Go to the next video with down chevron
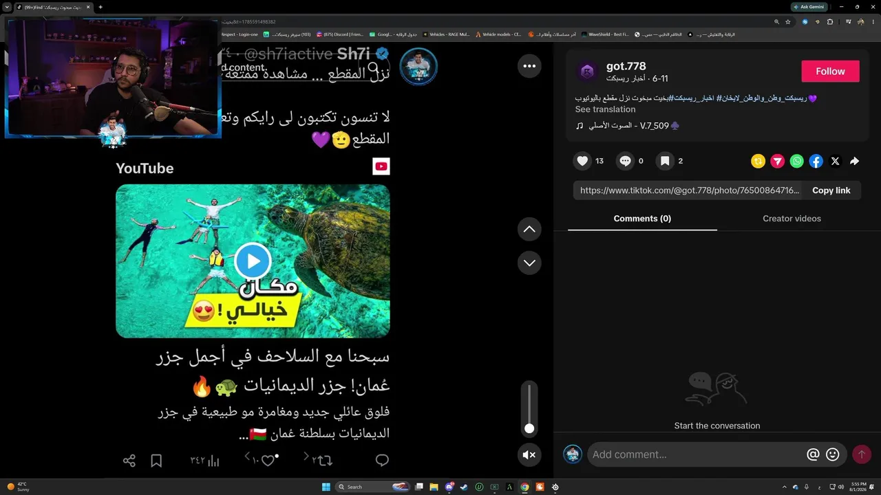The image size is (881, 495). tap(529, 263)
